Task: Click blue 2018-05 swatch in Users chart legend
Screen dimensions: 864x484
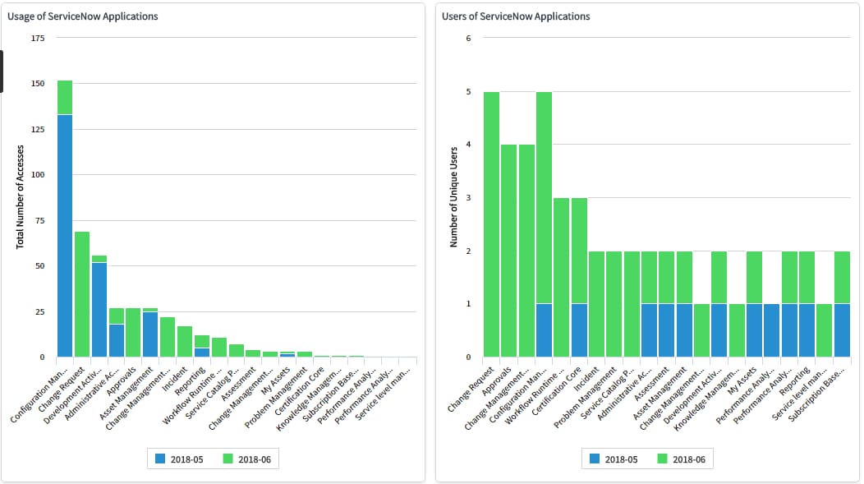Action: tap(594, 459)
